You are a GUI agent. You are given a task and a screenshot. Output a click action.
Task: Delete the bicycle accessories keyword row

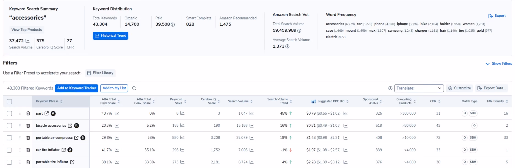point(28,126)
